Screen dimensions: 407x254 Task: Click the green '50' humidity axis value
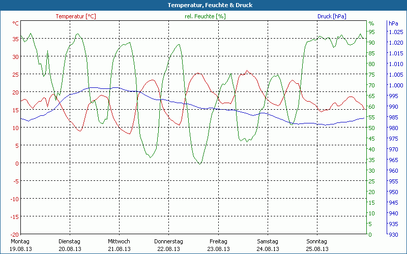tap(372, 128)
